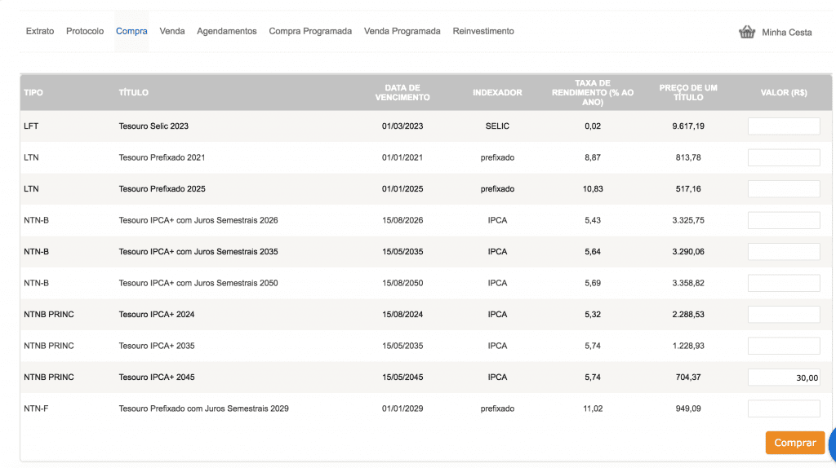Click the price 3.325,75
The height and width of the screenshot is (468, 836).
[x=687, y=220]
